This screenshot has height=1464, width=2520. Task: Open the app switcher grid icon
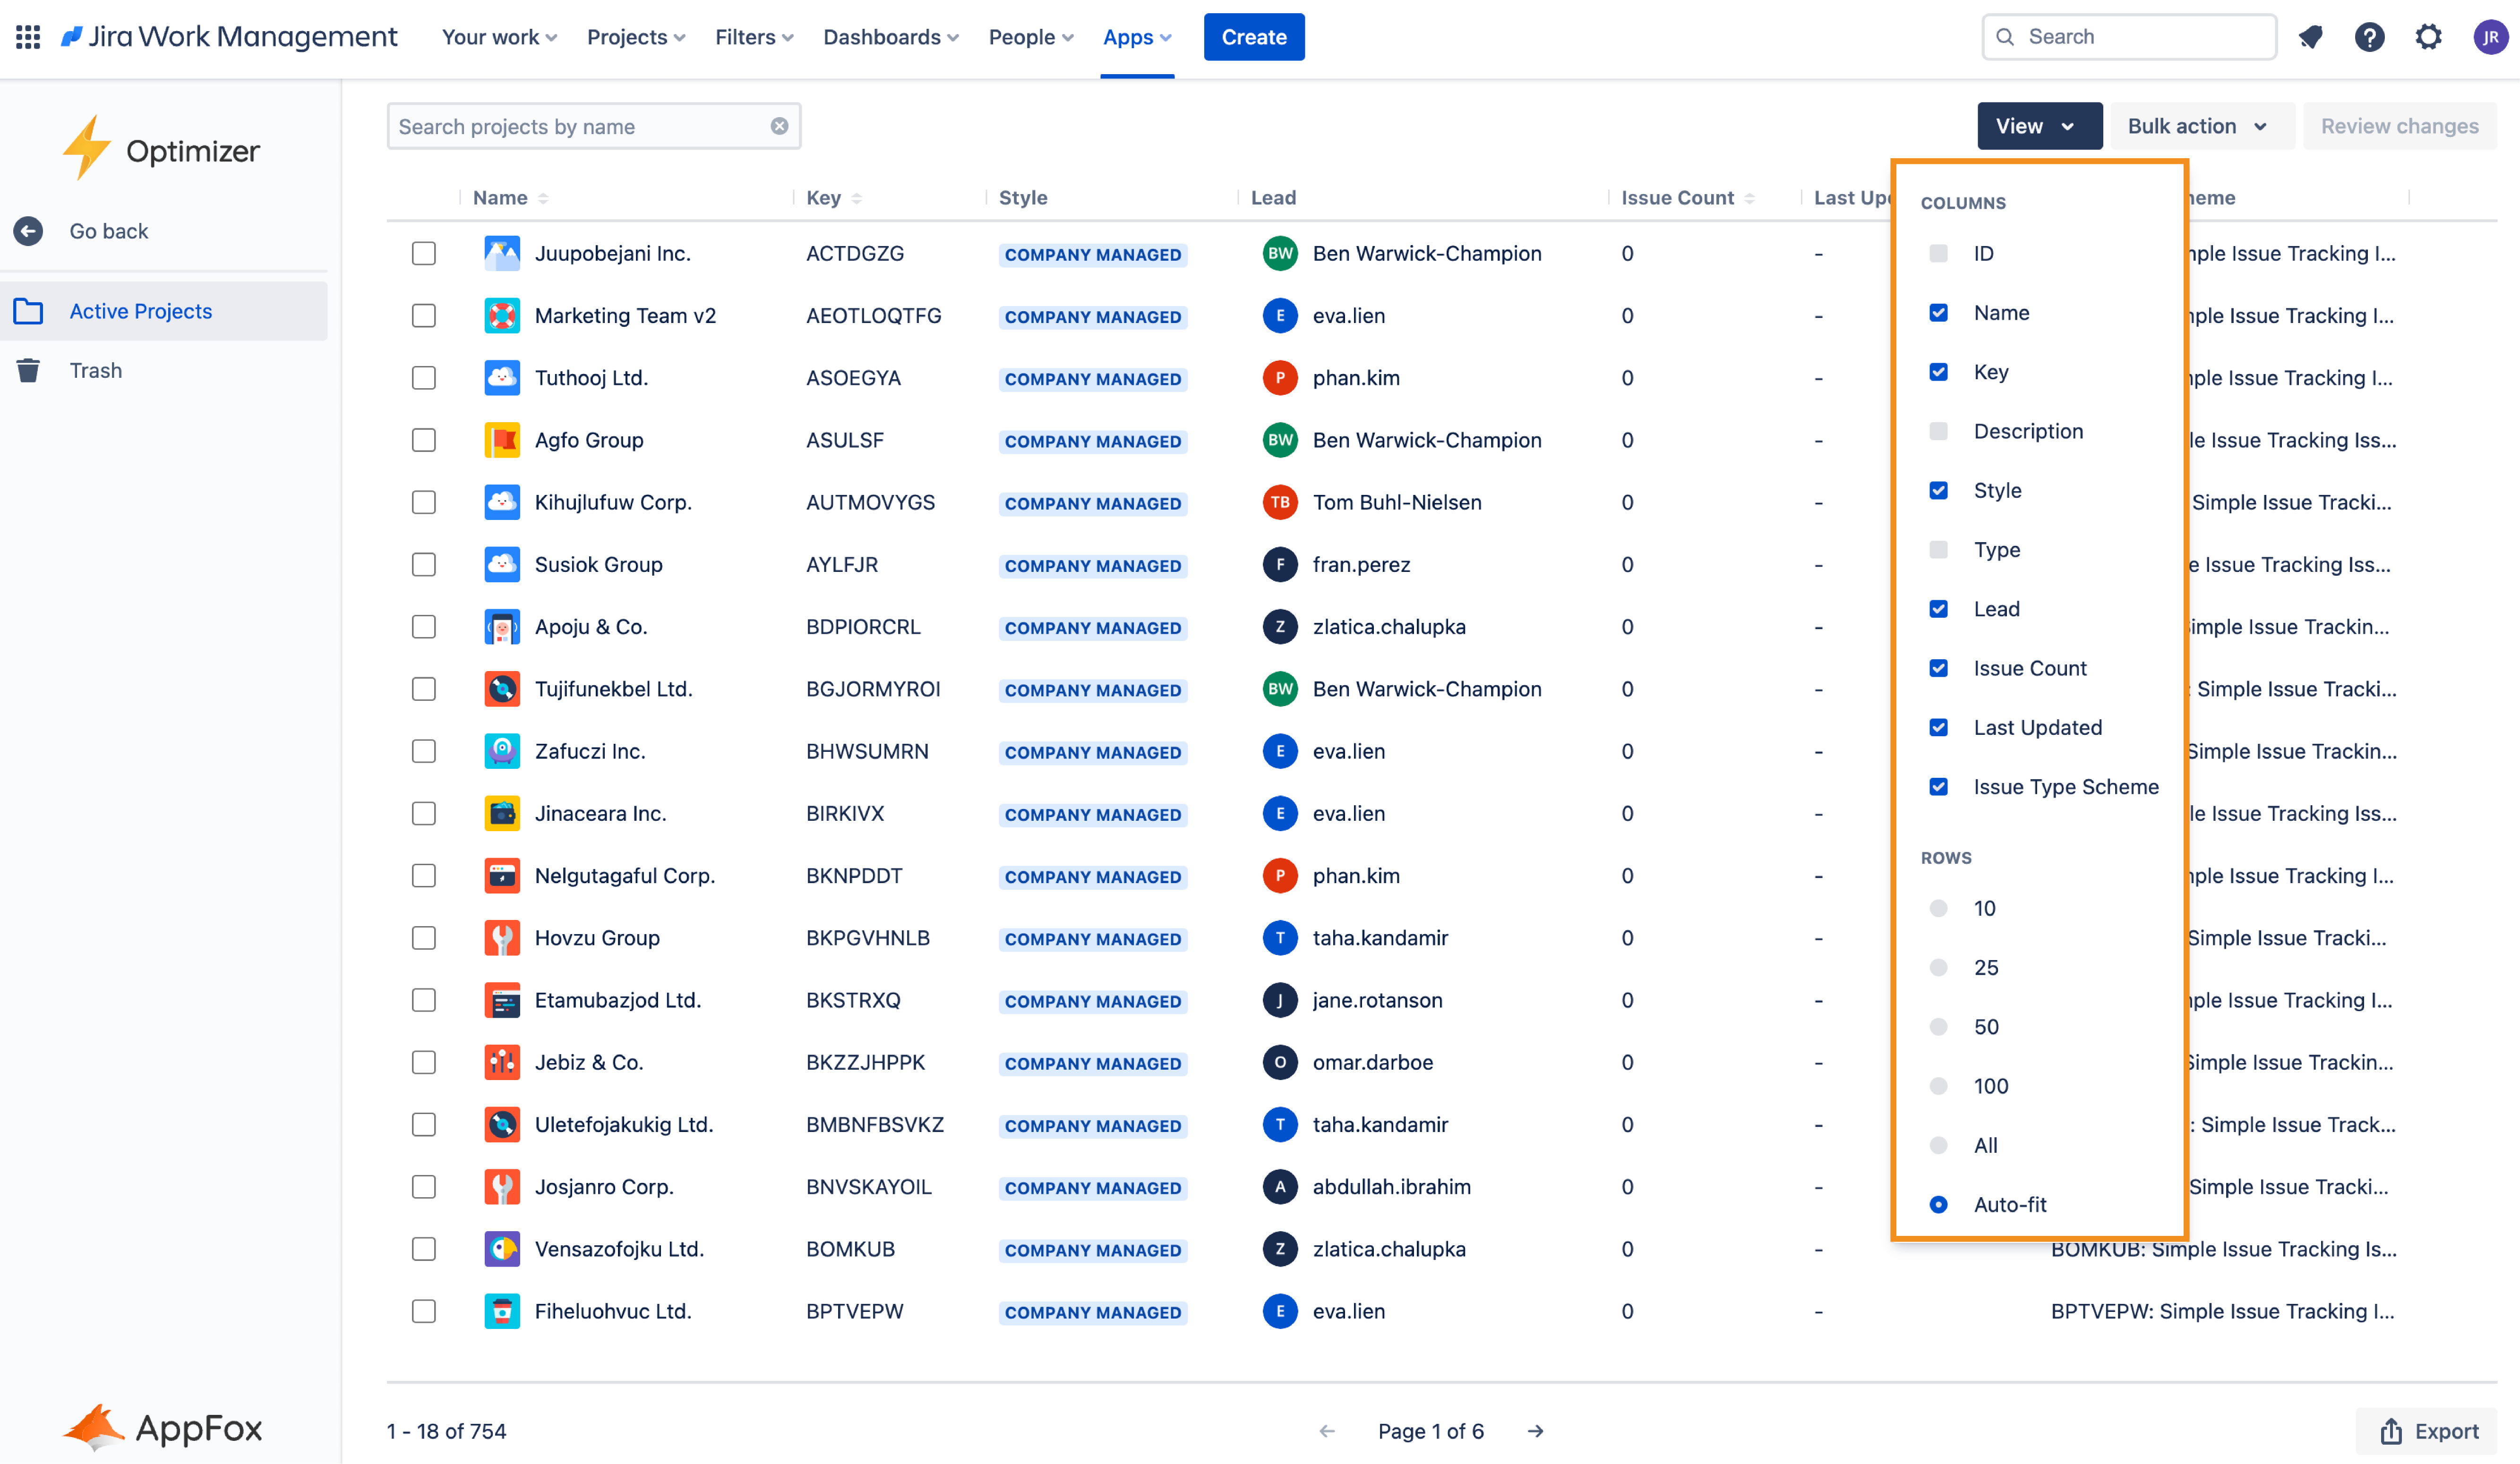28,37
